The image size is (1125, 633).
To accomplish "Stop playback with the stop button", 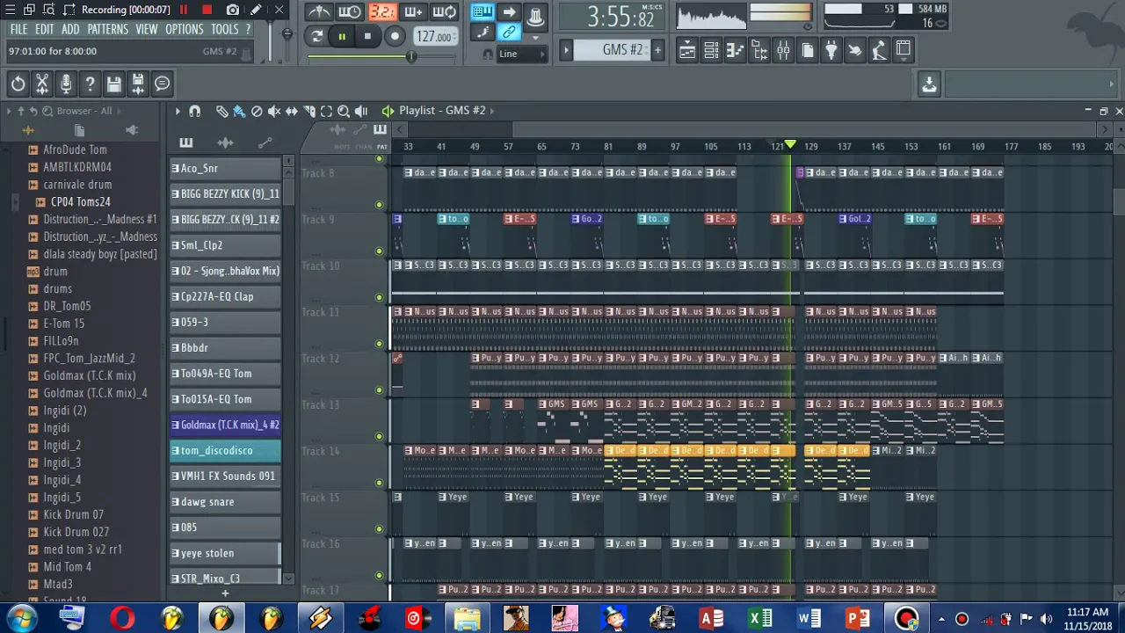I will pos(367,36).
